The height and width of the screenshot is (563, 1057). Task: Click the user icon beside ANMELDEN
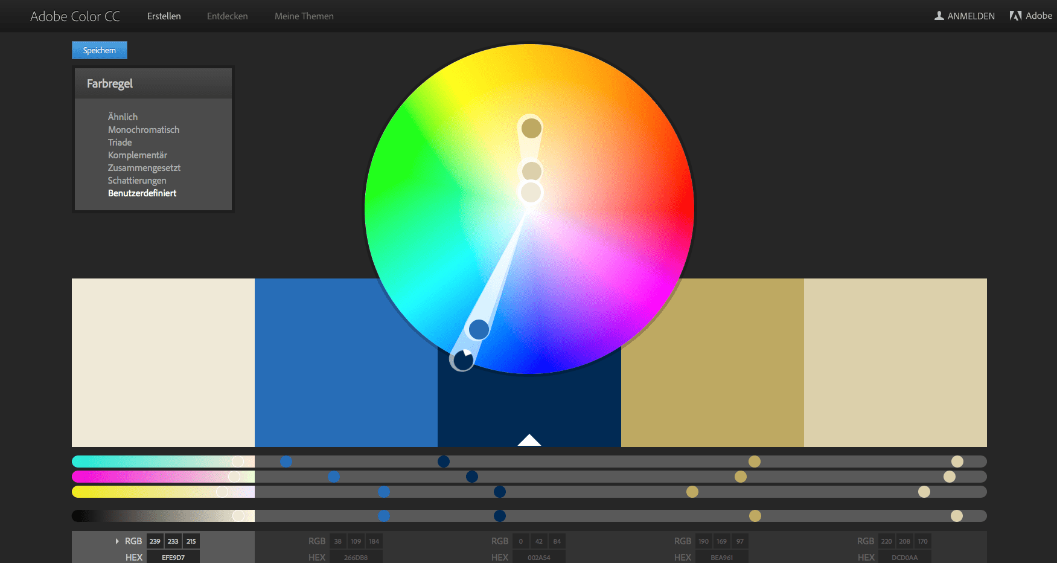[x=939, y=16]
